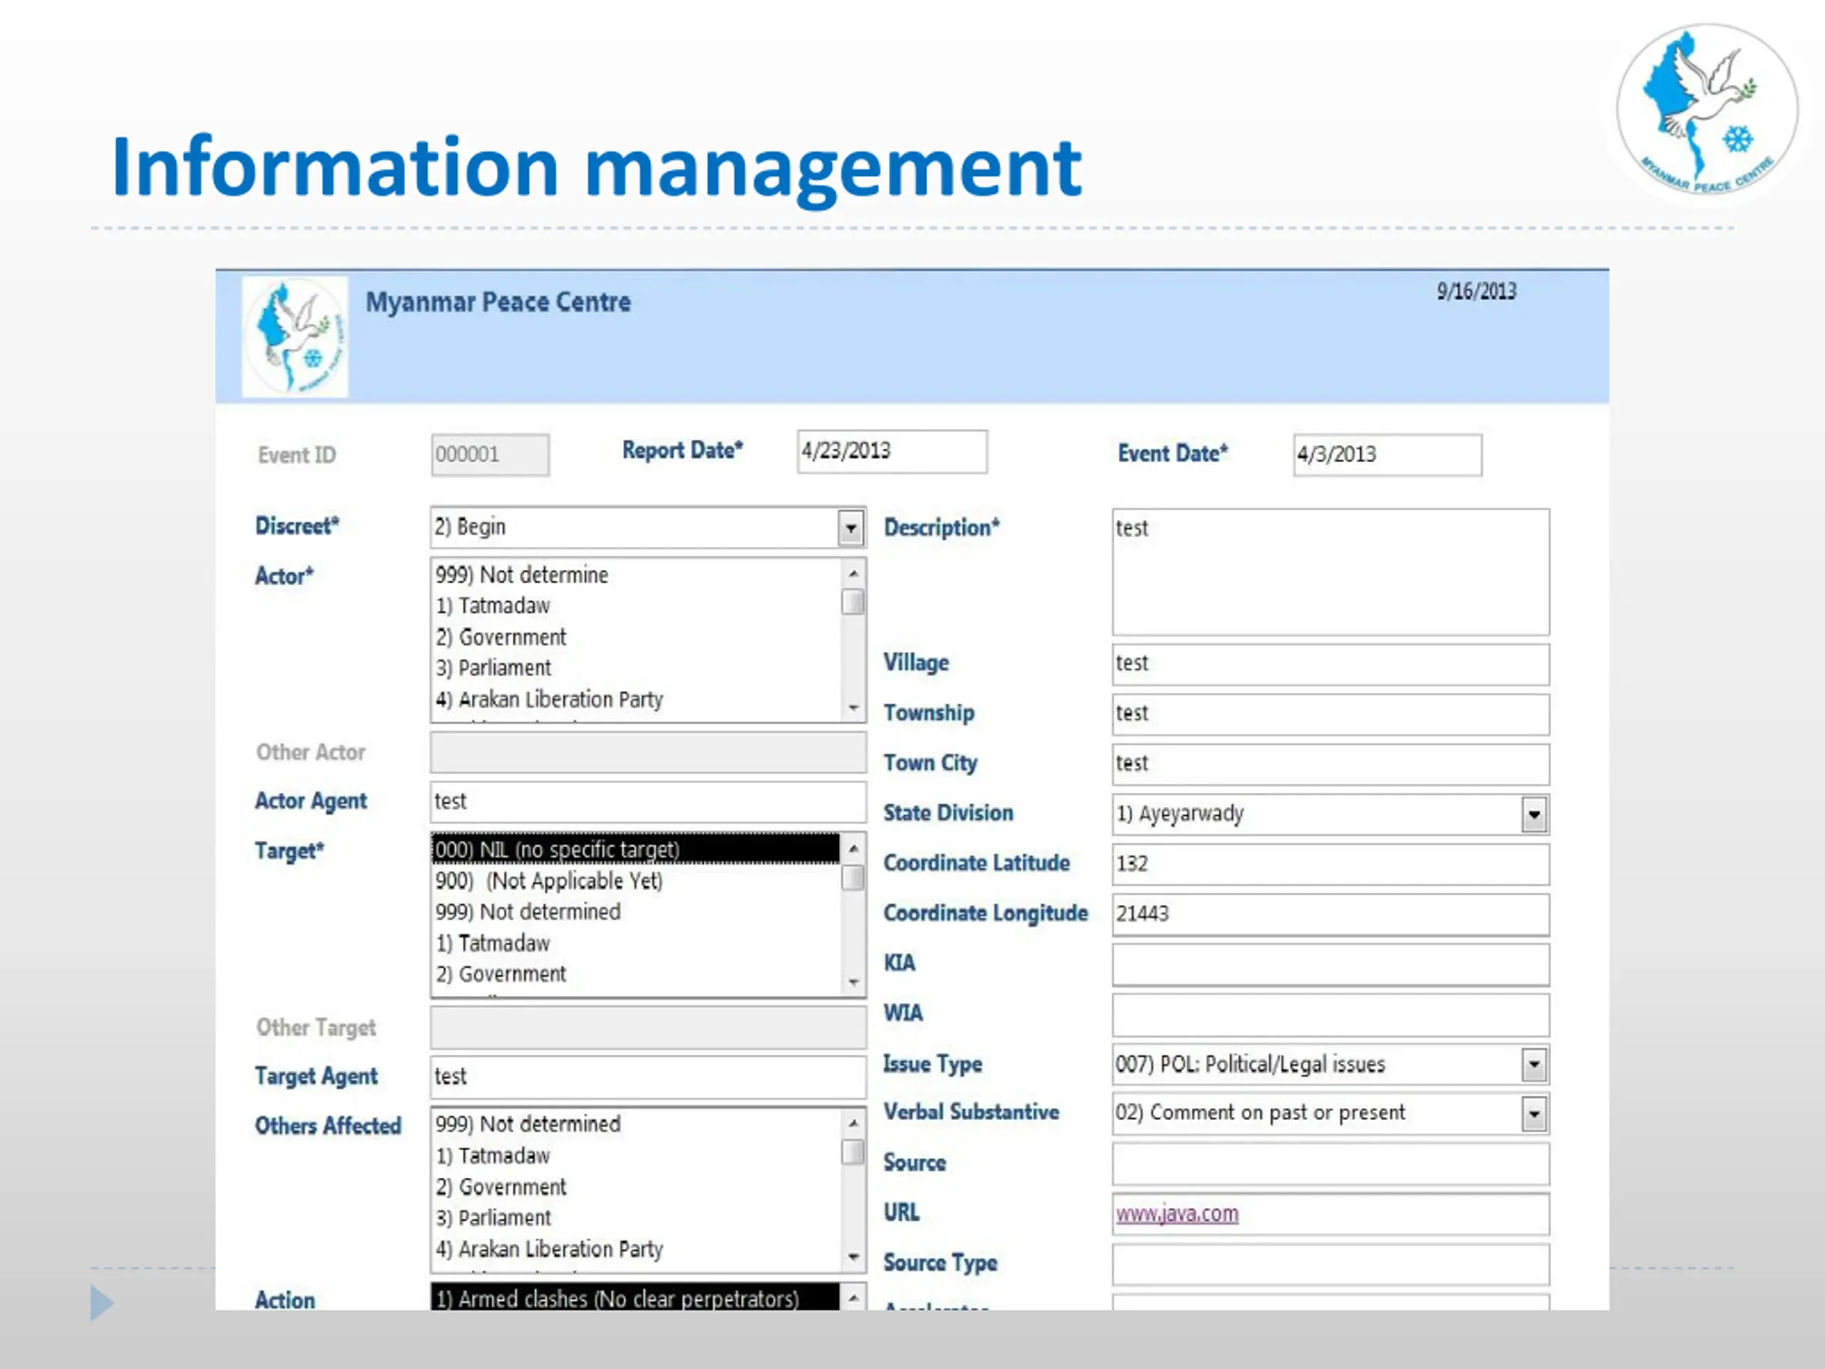This screenshot has width=1825, height=1369.
Task: Open the Verbal Substantive dropdown arrow
Action: pyautogui.click(x=1533, y=1114)
